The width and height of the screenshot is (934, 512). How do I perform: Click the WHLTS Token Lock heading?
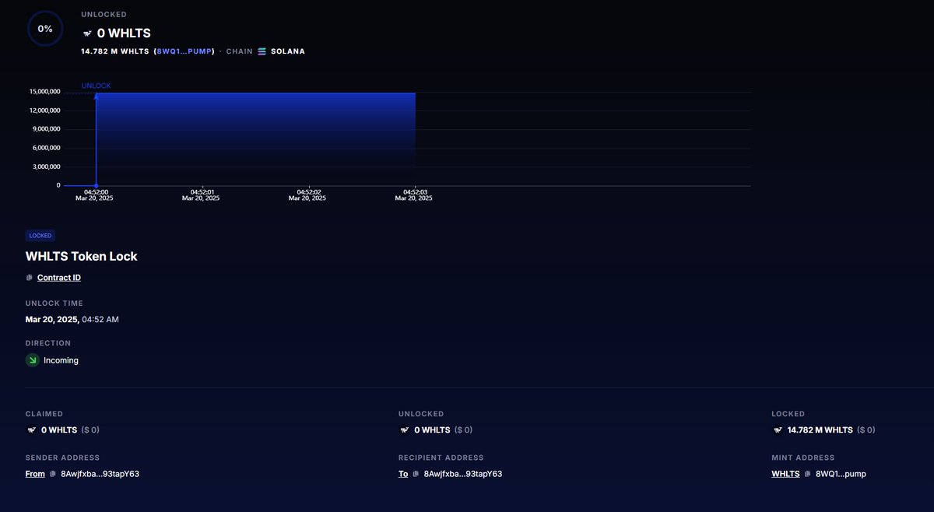[81, 256]
